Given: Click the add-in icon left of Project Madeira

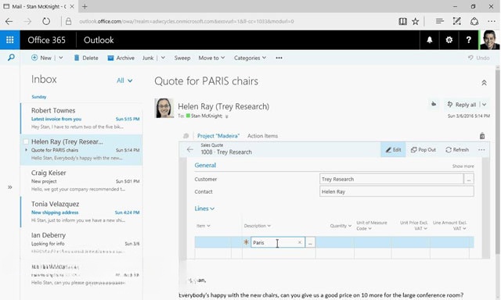Looking at the screenshot, I should point(186,136).
